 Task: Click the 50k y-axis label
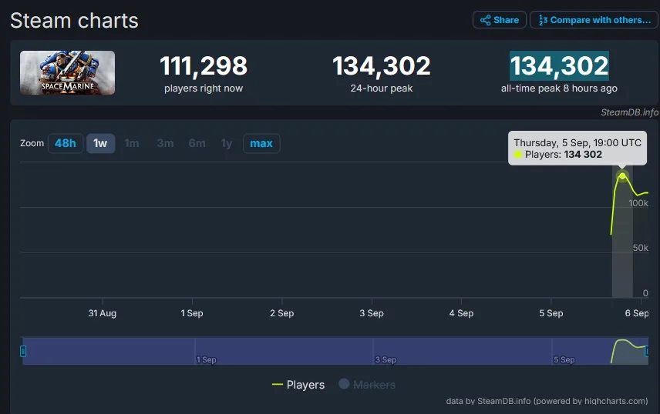click(x=640, y=248)
